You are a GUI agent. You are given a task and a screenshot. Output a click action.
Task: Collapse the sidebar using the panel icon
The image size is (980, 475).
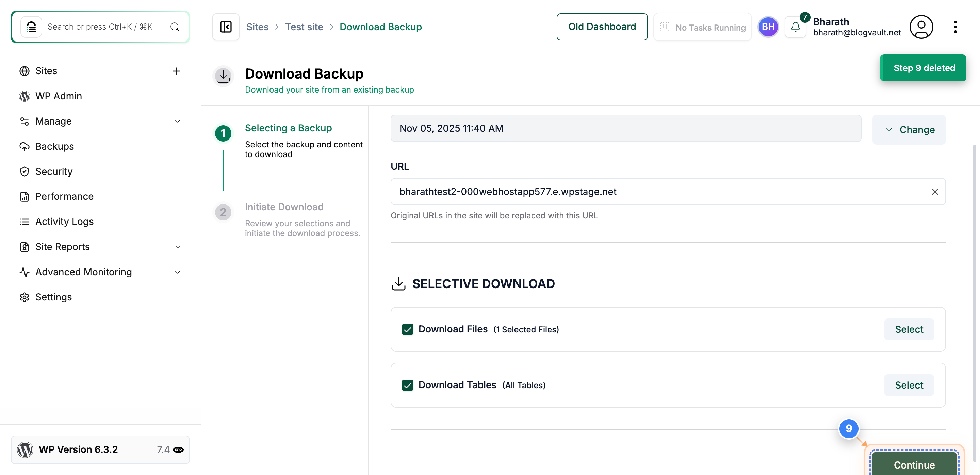pos(225,27)
